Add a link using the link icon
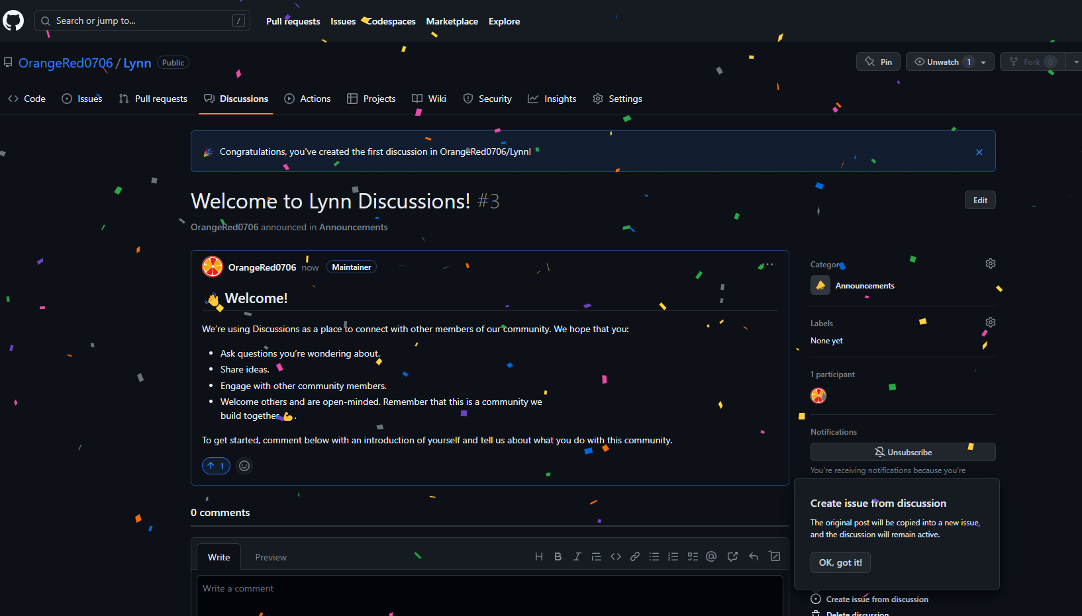Viewport: 1082px width, 616px height. tap(635, 556)
